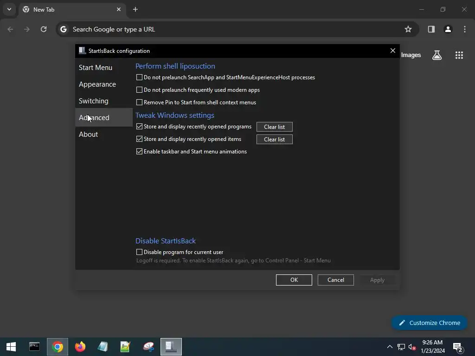Select the New Tab tab in Chrome

(71, 9)
